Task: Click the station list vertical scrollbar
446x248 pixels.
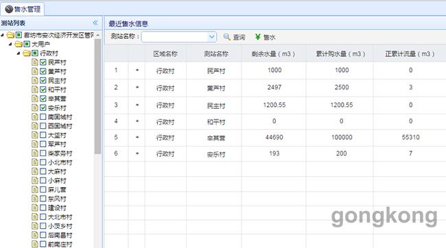Action: click(98, 97)
